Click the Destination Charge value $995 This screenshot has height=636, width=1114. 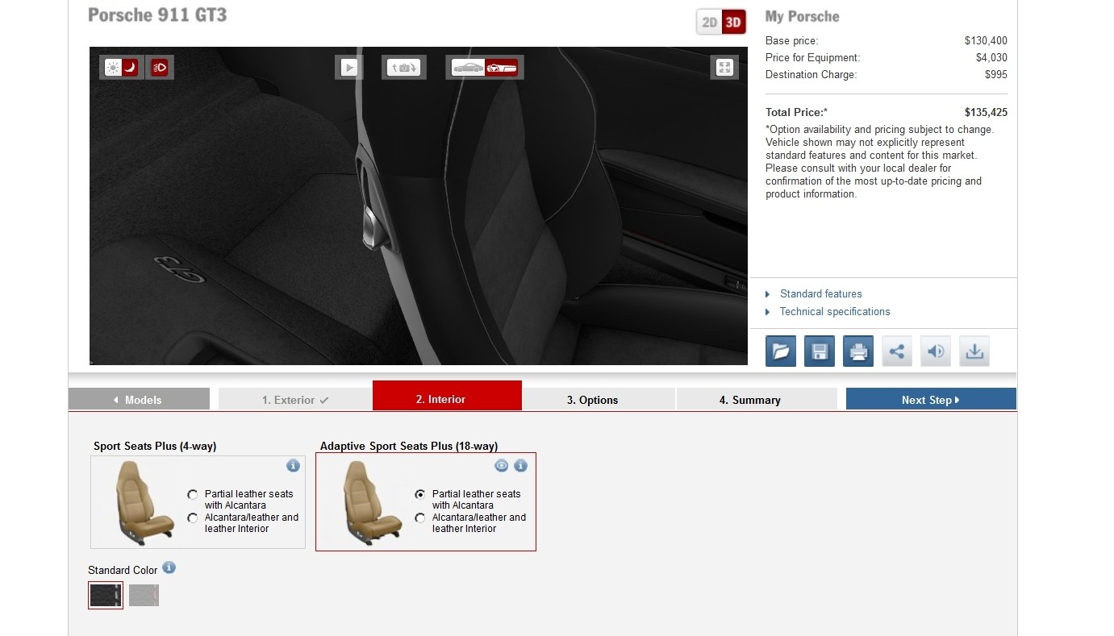[x=996, y=75]
